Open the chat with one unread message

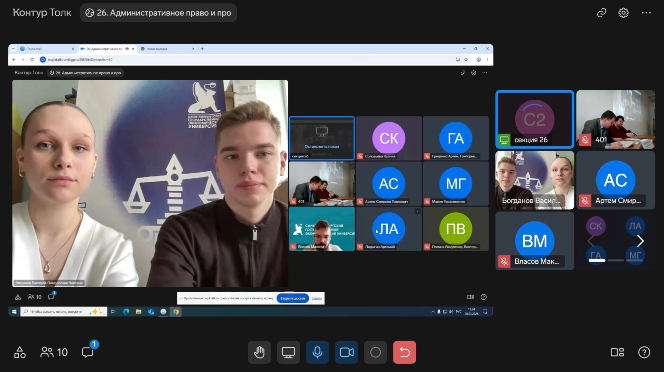tap(88, 352)
